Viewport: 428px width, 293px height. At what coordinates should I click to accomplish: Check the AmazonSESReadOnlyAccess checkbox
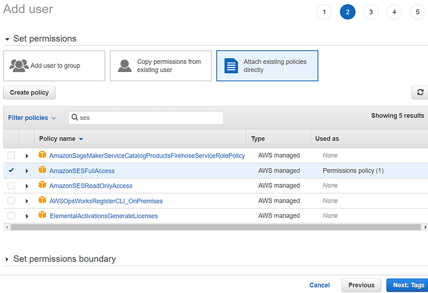[11, 186]
